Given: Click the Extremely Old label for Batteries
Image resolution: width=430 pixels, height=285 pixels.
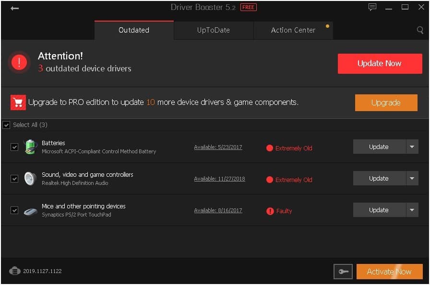Looking at the screenshot, I should coord(294,148).
